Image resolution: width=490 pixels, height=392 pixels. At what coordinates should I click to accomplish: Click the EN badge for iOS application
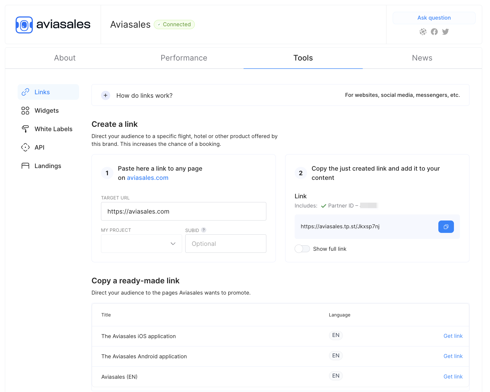pos(336,335)
